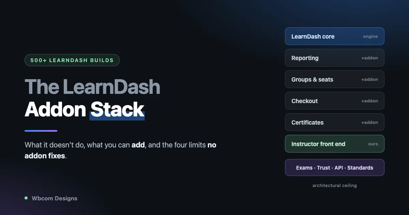Screen dimensions: 409x215
Task: Click the architectural ceiling caption
Action: coord(334,186)
